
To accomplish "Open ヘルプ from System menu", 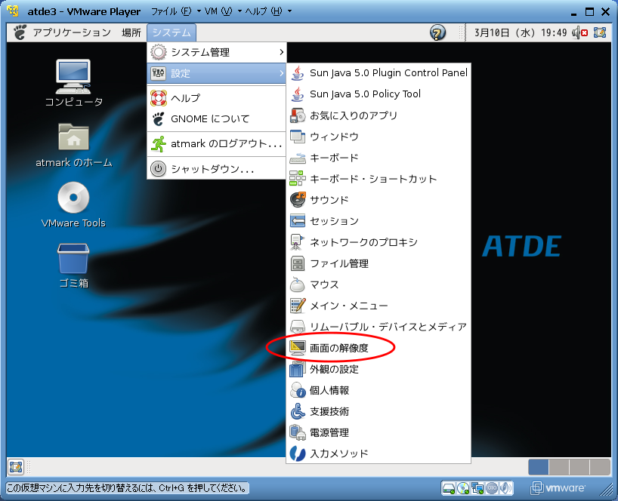I will pos(217,98).
